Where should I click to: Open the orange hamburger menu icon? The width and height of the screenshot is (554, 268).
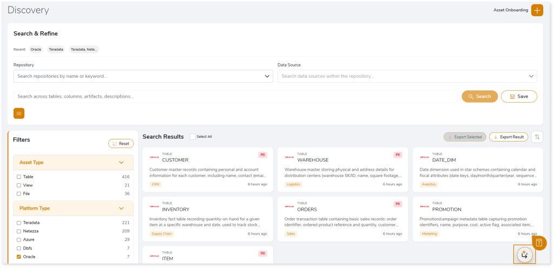19,113
